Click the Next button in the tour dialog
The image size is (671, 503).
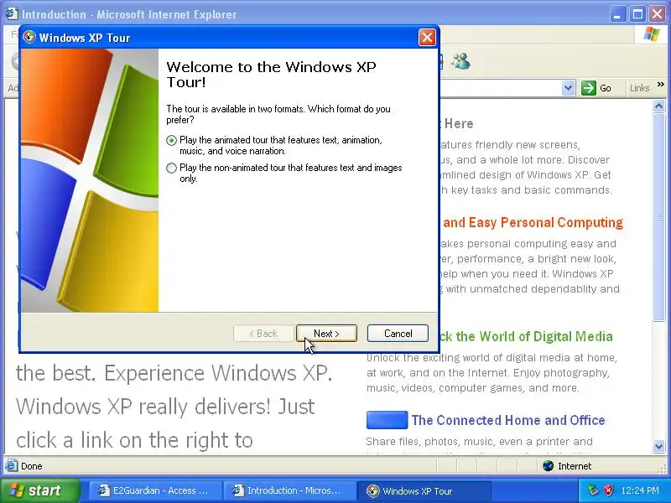326,333
